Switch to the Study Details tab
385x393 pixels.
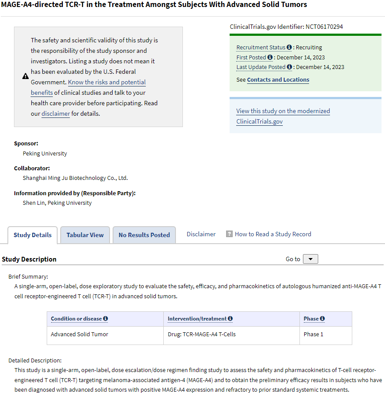[32, 234]
